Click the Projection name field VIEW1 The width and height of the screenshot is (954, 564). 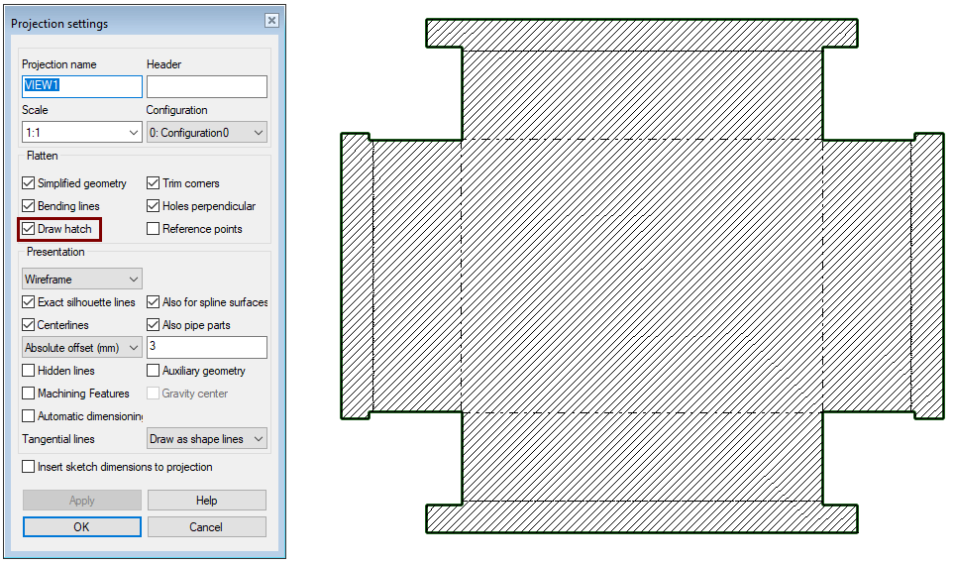(82, 86)
